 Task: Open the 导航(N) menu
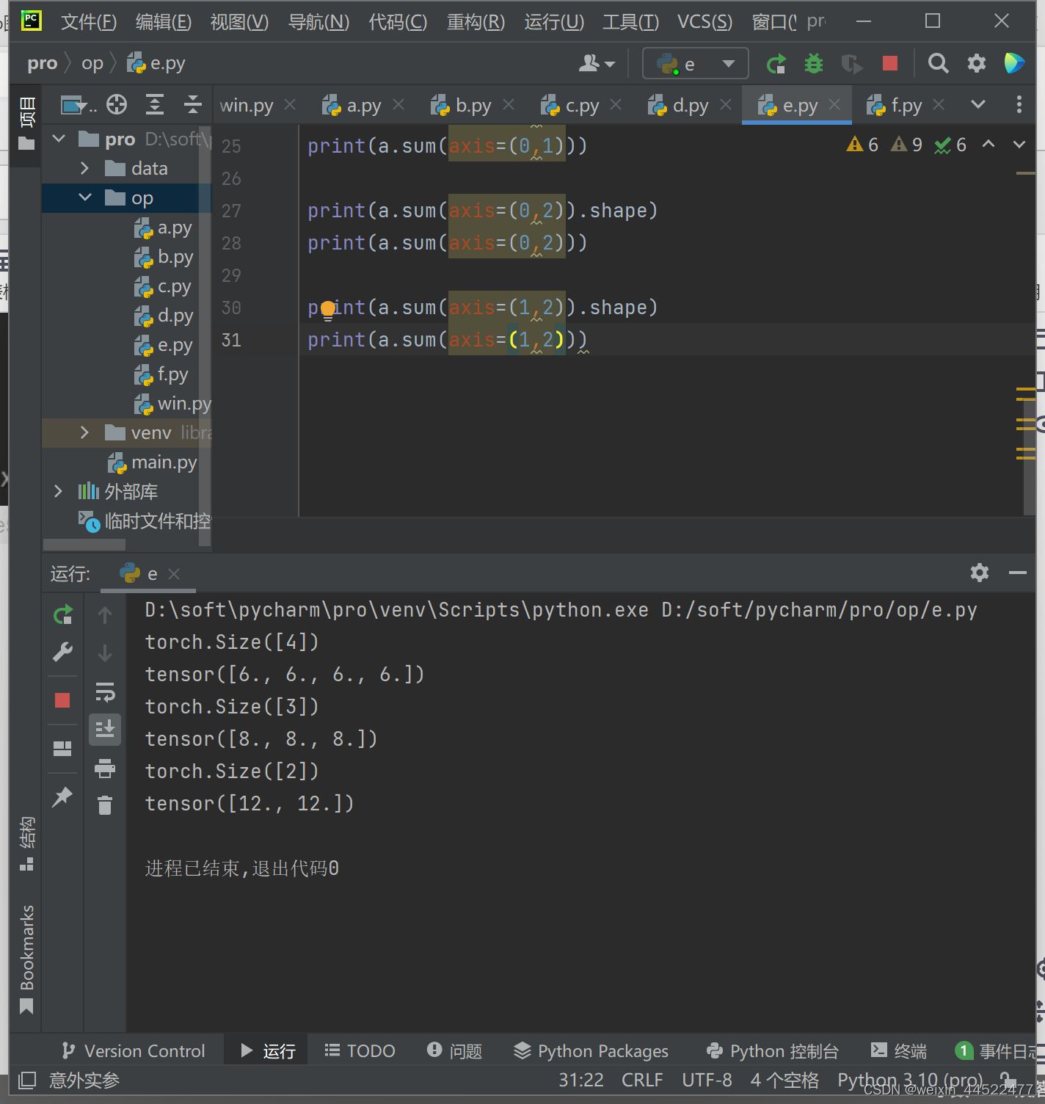[318, 21]
